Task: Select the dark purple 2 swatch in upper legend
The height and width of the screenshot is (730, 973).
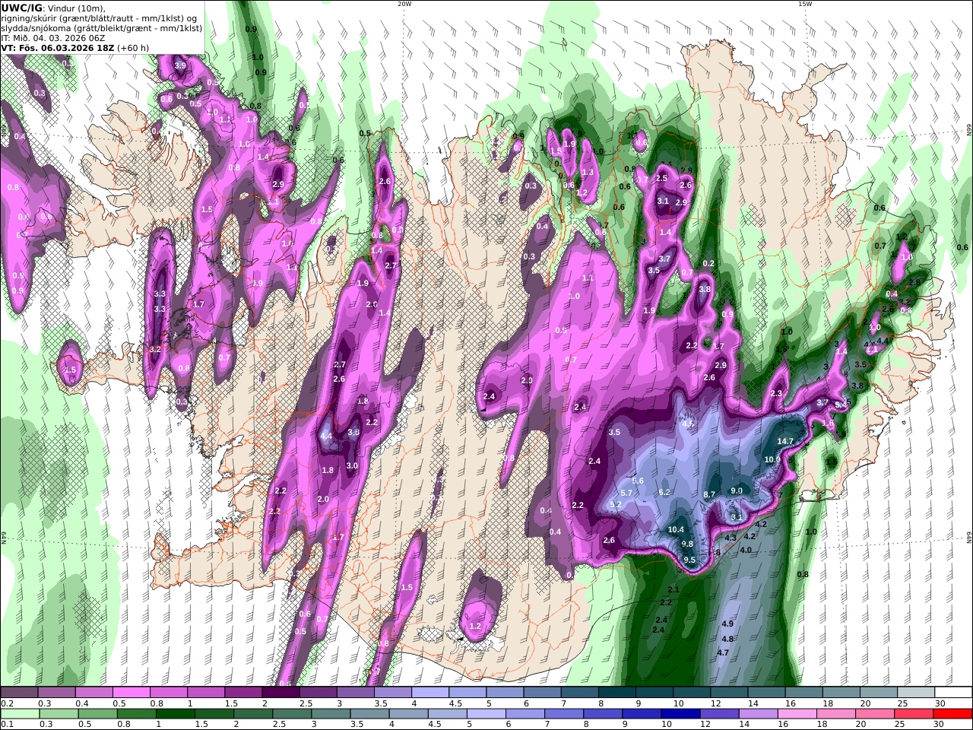Action: [280, 692]
